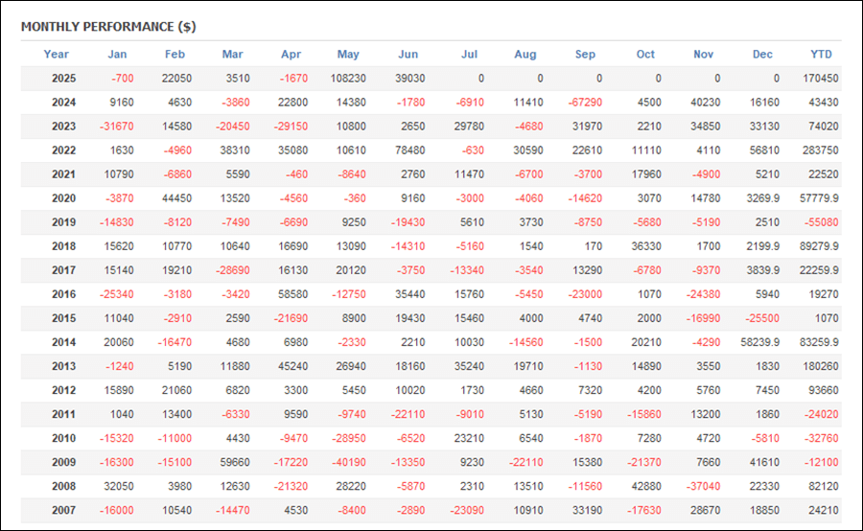Click Feb 2020 value 44450
This screenshot has height=531, width=863.
pyautogui.click(x=176, y=198)
